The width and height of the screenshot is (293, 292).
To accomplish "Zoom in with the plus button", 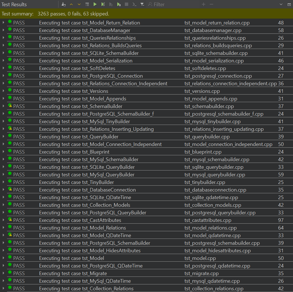I will pyautogui.click(x=204, y=4).
